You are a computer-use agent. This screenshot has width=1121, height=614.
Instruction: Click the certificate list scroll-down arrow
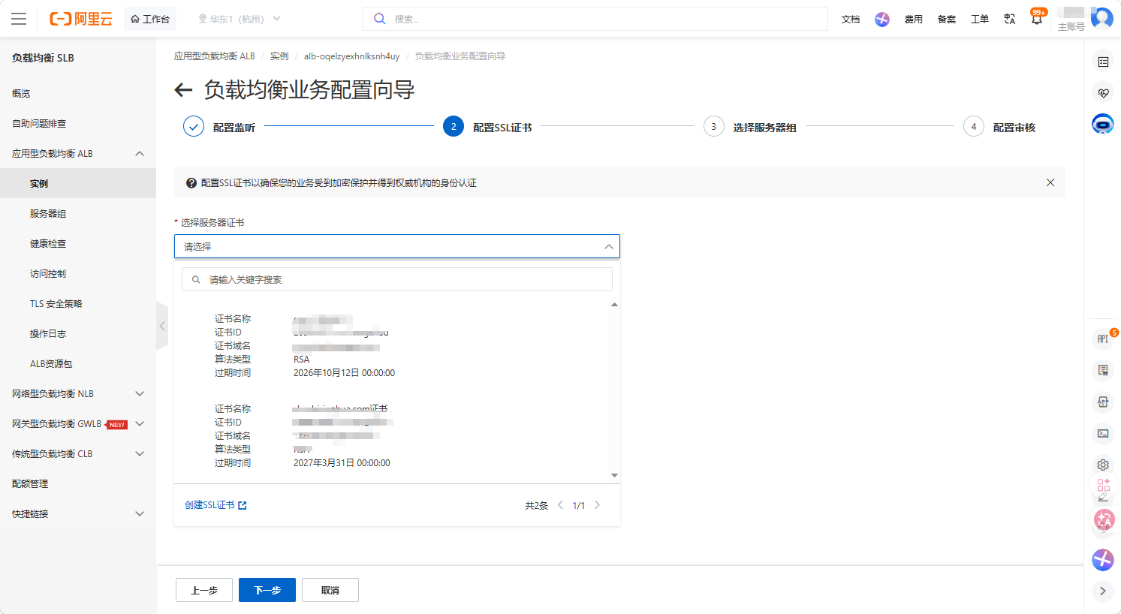[614, 475]
